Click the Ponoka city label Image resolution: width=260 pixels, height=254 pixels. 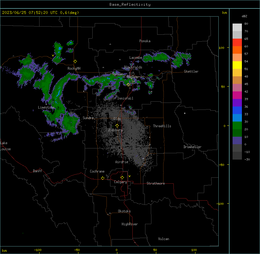click(145, 41)
